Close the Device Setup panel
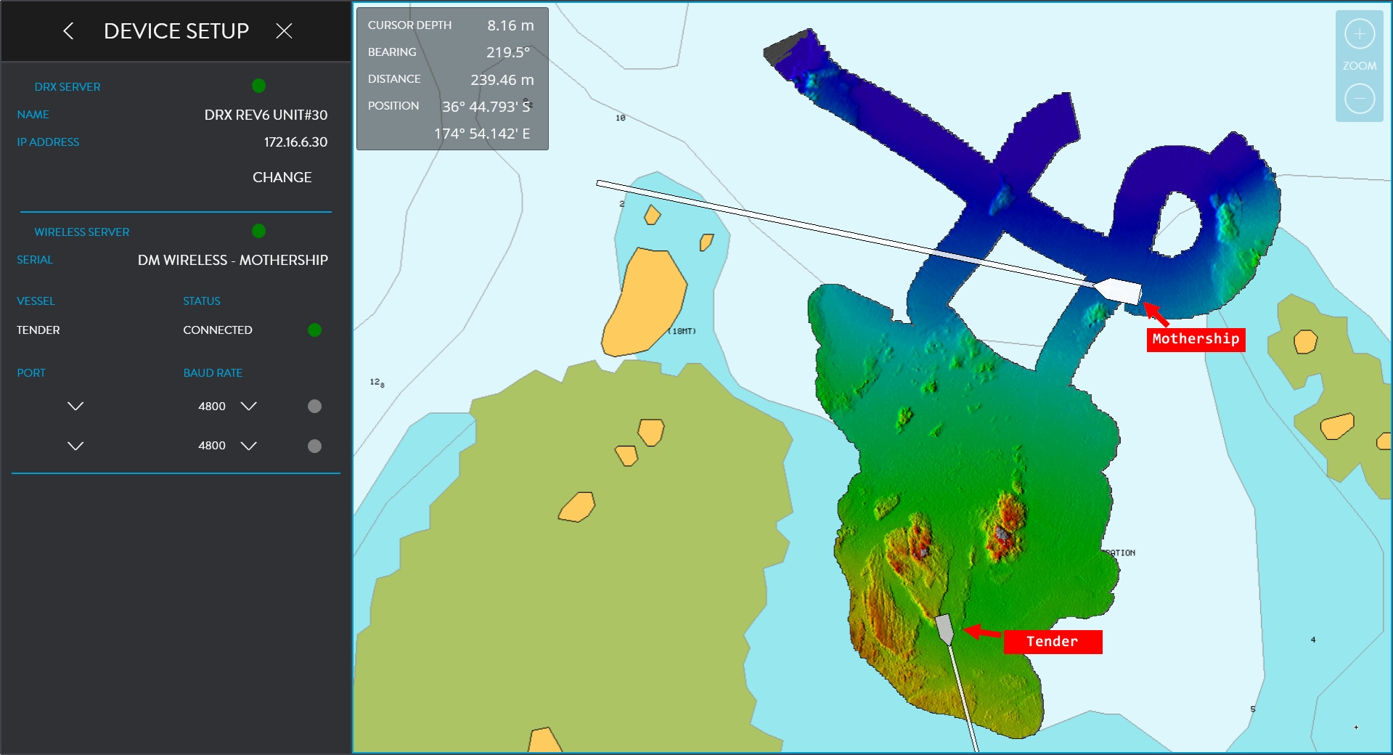 284,30
